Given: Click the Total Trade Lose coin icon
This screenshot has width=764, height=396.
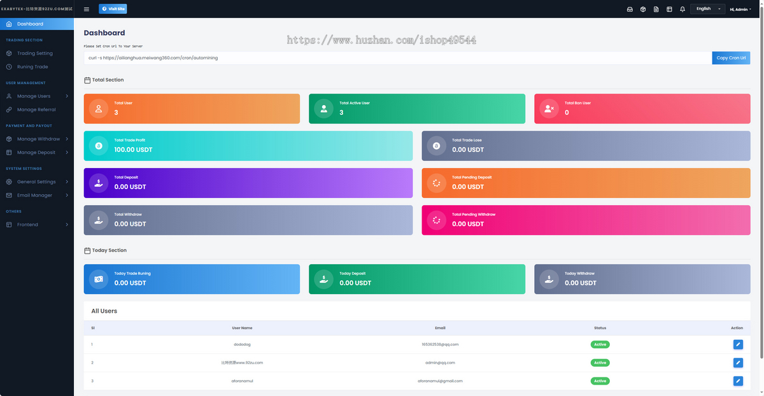Looking at the screenshot, I should [437, 146].
